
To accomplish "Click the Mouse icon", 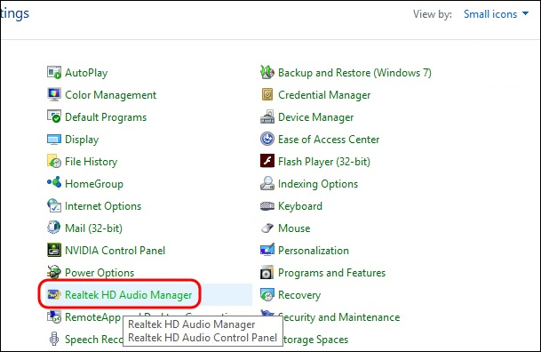I will (x=267, y=228).
